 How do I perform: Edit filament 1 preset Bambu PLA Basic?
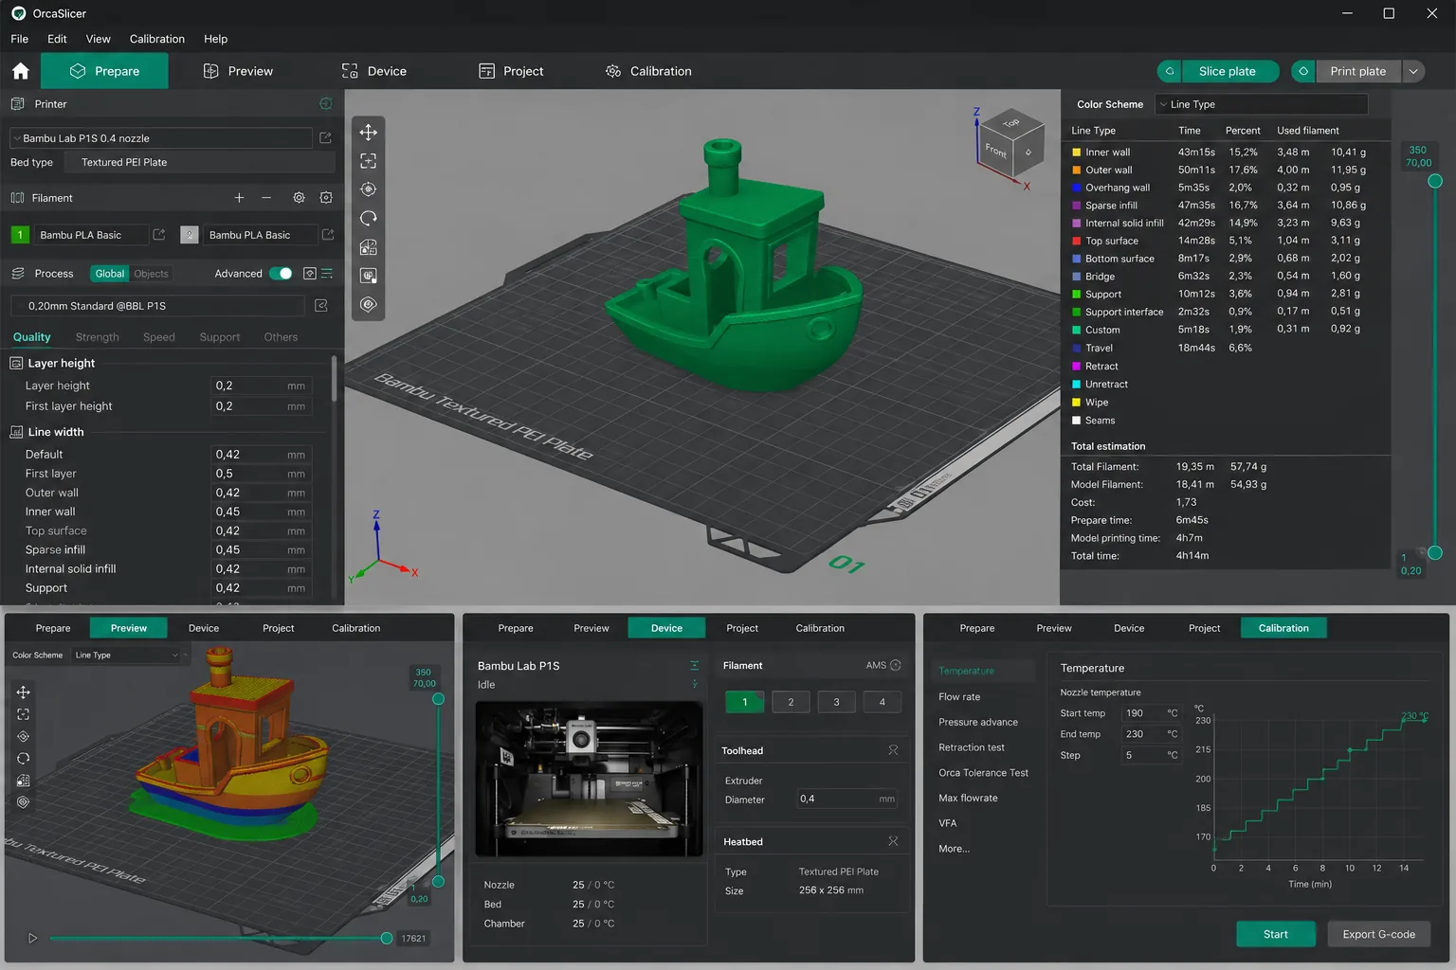[159, 235]
